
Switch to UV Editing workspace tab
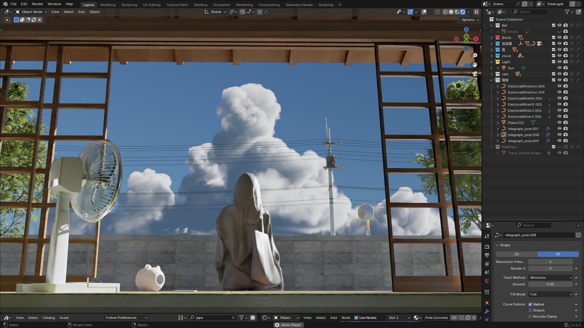click(152, 5)
